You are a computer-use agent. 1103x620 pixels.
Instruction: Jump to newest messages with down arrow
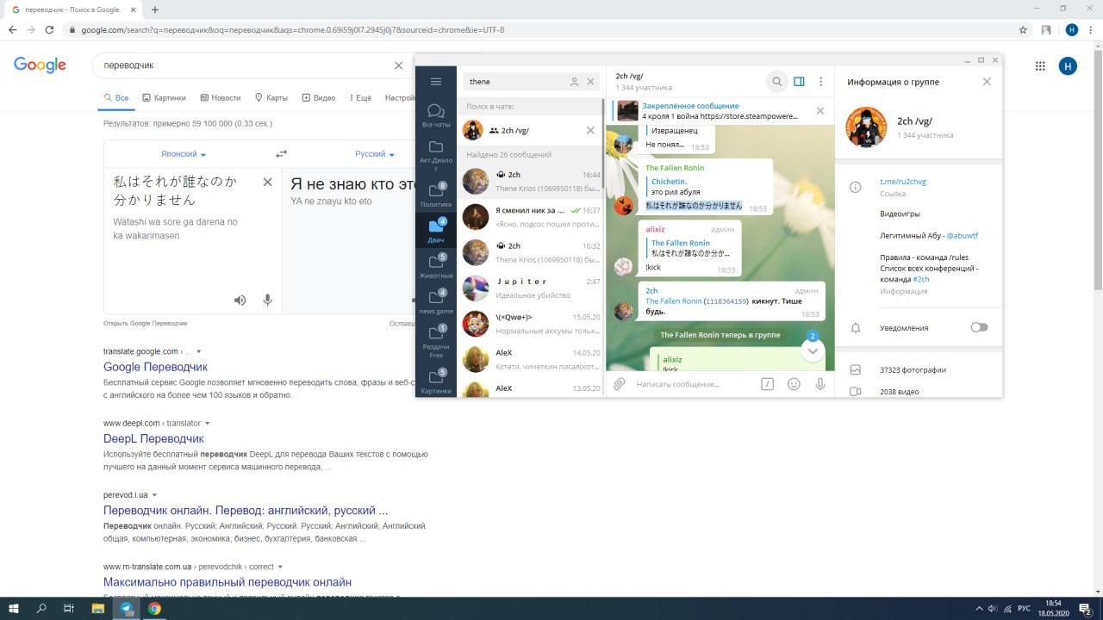coord(813,350)
